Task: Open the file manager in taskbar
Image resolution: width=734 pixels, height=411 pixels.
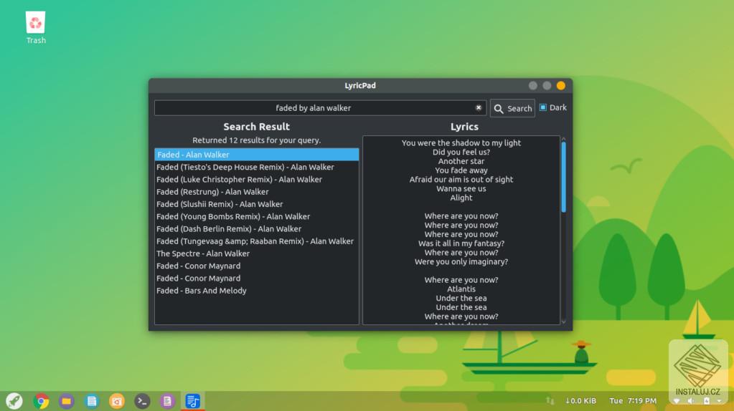Action: (x=67, y=401)
